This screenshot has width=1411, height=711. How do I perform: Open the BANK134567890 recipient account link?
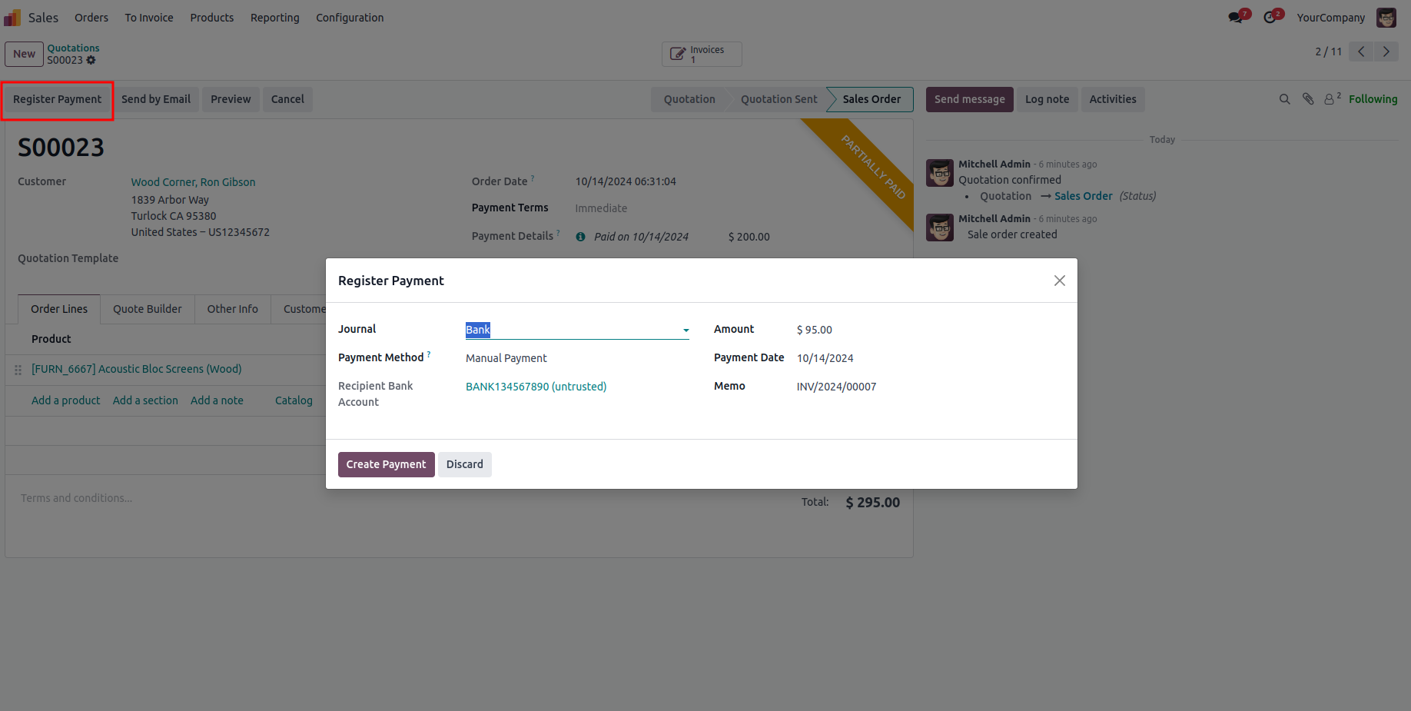coord(536,387)
